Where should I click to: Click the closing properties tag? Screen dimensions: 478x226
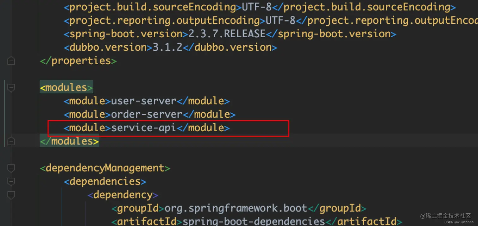[x=78, y=60]
